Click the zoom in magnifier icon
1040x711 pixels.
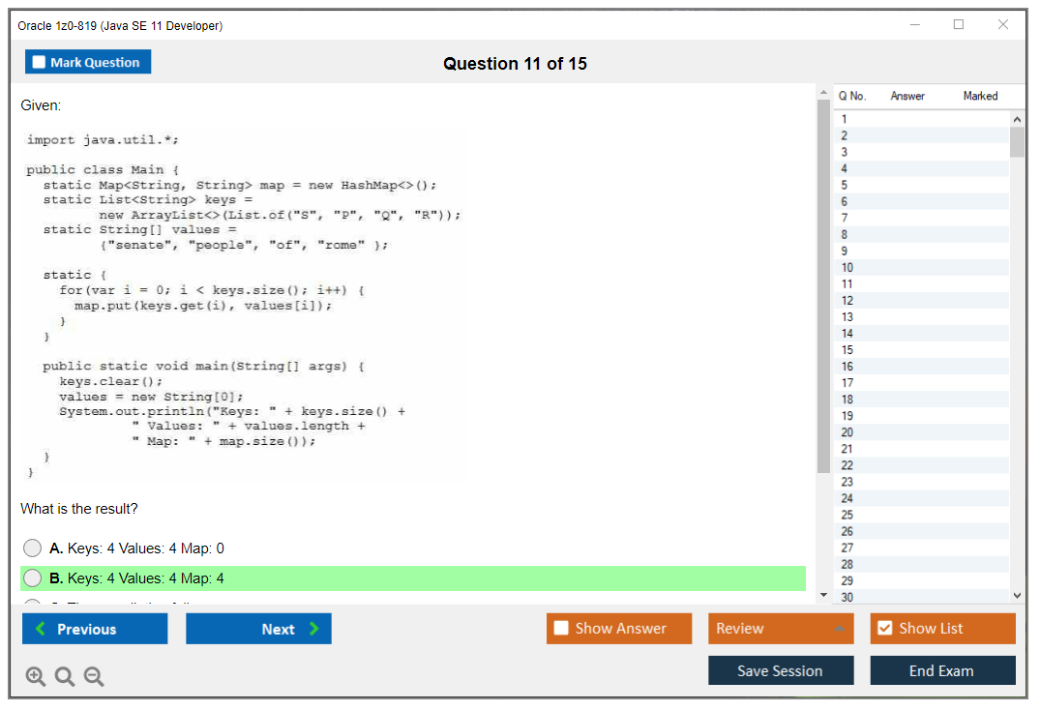click(x=35, y=677)
